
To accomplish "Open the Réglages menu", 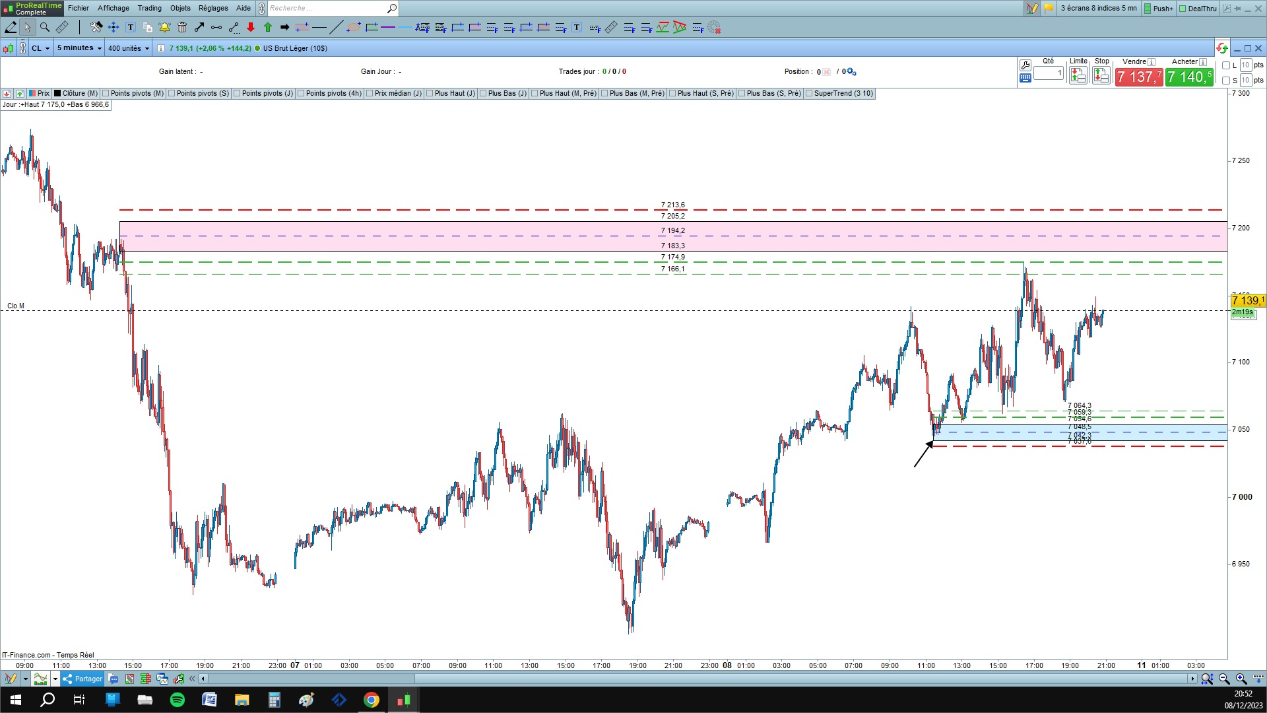I will (213, 8).
